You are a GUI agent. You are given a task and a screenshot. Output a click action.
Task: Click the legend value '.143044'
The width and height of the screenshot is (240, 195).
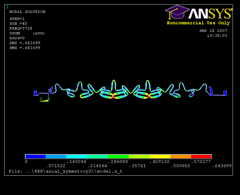tap(76, 161)
